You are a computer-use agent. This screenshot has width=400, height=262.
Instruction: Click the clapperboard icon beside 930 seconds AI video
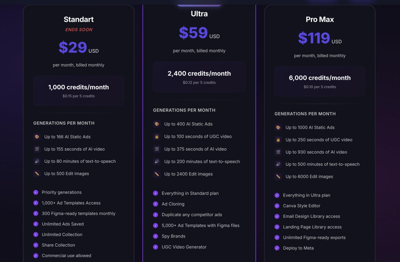point(278,152)
